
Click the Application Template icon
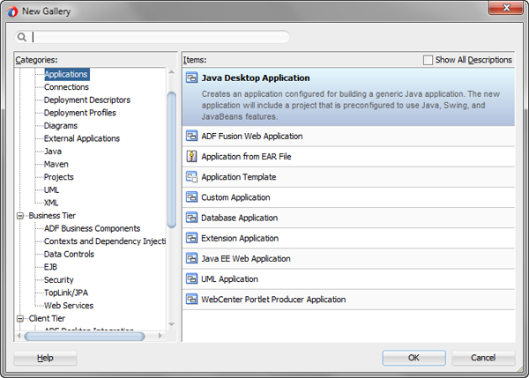pos(191,177)
